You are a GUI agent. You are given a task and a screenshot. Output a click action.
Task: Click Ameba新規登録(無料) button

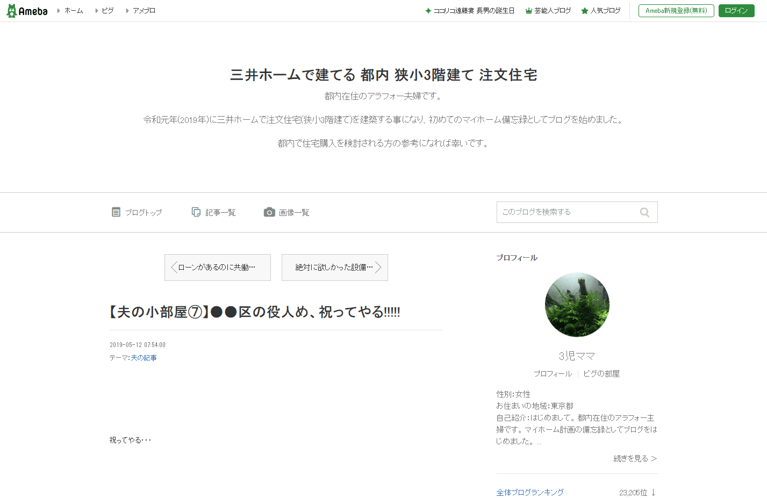(676, 11)
